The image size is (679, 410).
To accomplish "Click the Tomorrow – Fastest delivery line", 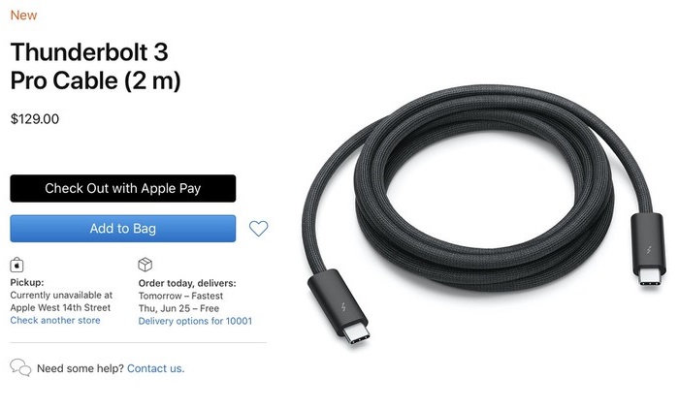I will tap(180, 296).
